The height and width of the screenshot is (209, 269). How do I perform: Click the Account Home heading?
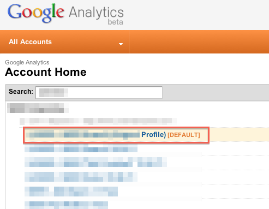click(46, 72)
